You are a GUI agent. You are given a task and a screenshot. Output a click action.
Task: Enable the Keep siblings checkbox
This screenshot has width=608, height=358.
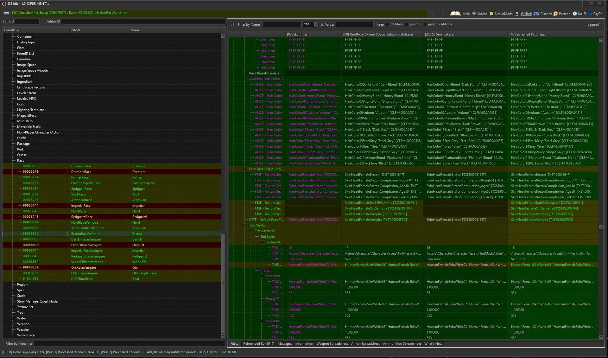coord(406,24)
